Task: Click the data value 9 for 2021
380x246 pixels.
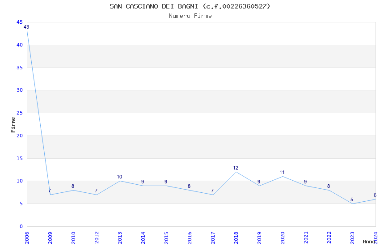Action: point(305,182)
